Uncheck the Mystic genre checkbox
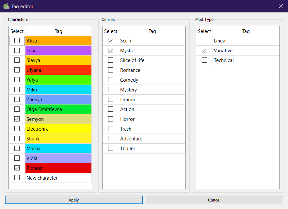Screen dimensions: 288x209 111,50
